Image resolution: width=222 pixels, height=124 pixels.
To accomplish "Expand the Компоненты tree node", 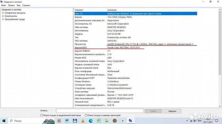I will [3, 16].
